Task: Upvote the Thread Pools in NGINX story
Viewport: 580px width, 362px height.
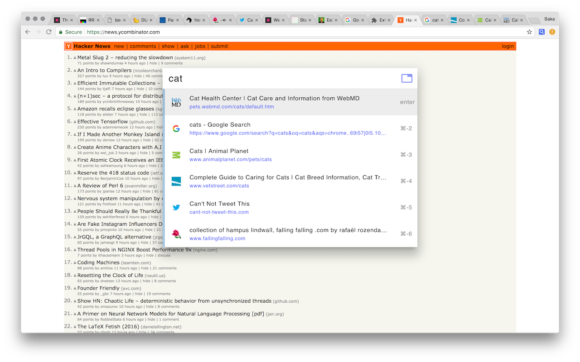Action: [75, 250]
